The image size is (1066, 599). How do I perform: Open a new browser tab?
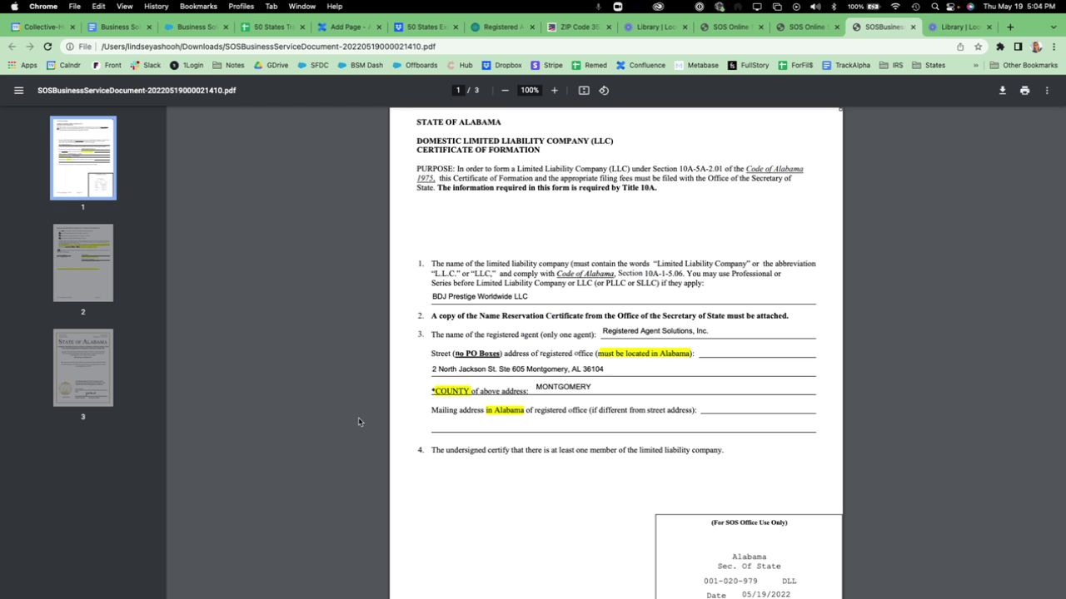(1009, 26)
